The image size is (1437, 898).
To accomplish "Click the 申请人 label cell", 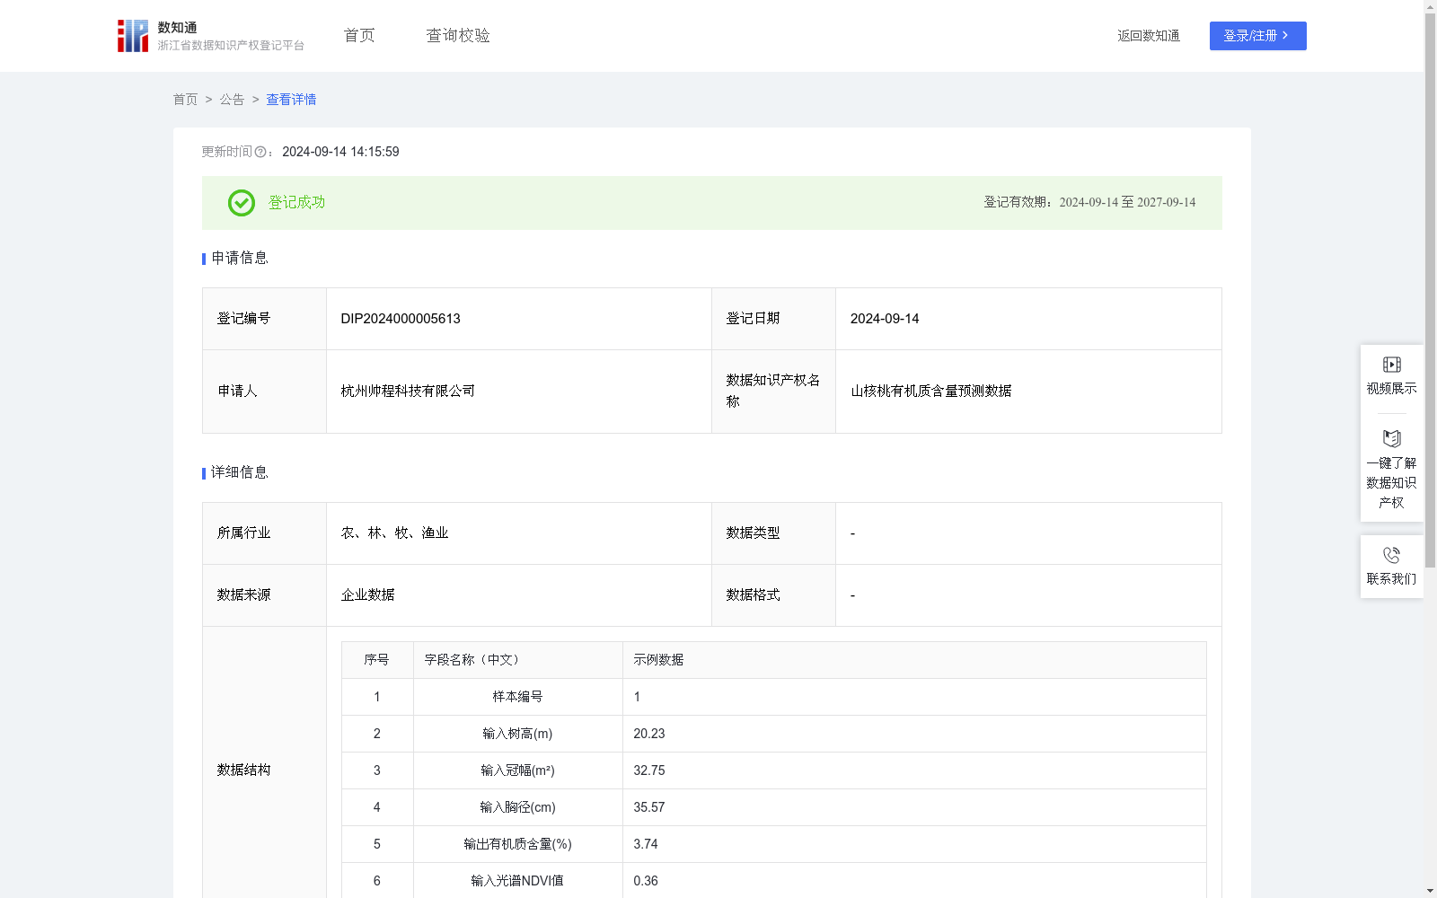I will [x=264, y=392].
